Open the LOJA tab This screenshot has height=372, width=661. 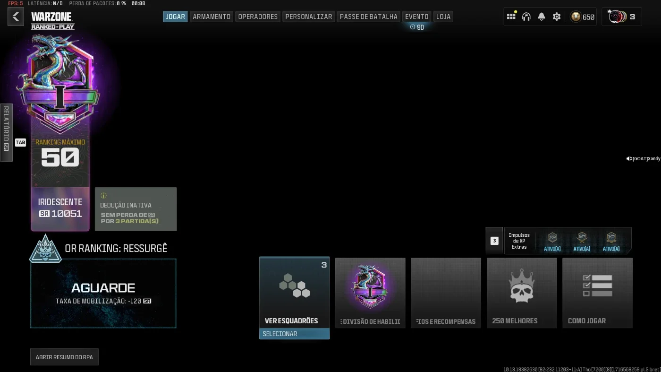pos(443,17)
